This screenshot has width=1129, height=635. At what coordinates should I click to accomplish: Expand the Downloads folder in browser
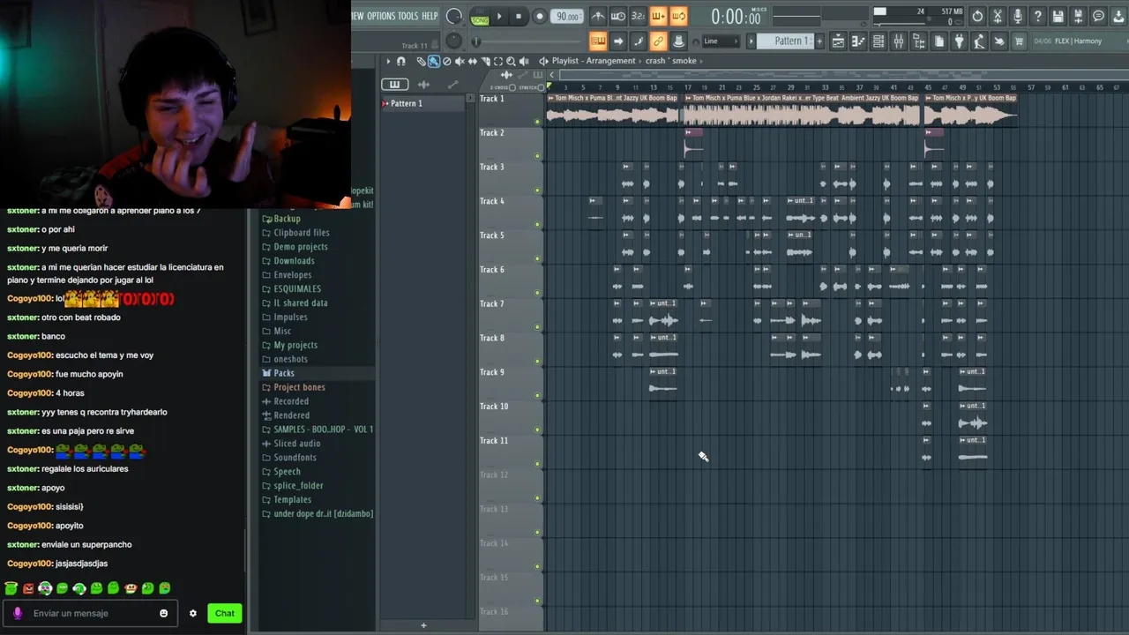(294, 261)
